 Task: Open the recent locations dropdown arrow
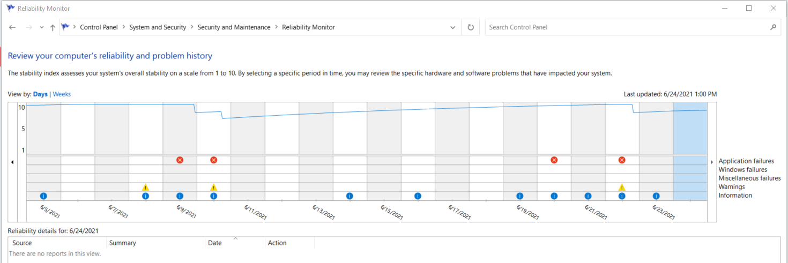pos(42,27)
